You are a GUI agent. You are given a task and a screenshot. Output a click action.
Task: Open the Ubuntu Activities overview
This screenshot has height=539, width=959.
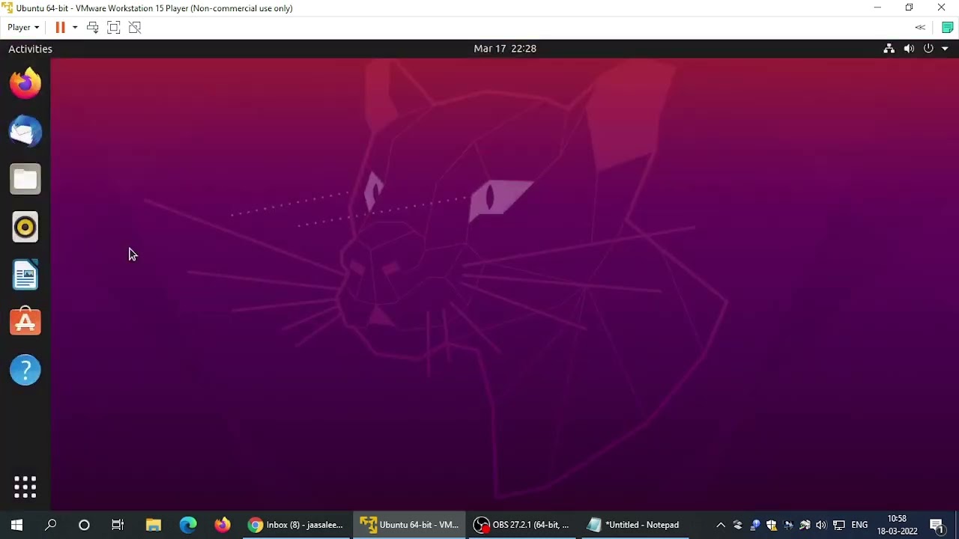click(x=30, y=49)
